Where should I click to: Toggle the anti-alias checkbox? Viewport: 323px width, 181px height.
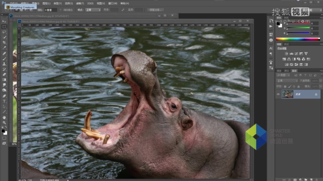(61, 10)
